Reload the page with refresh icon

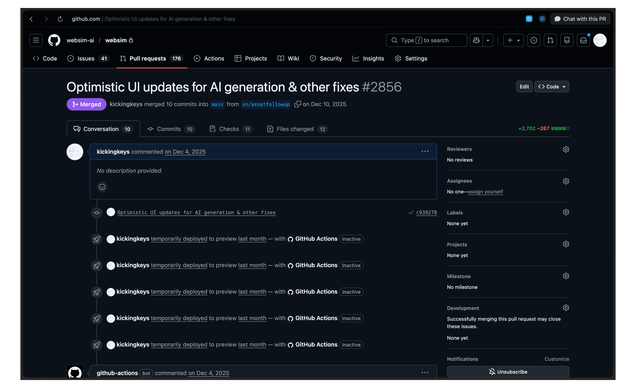pos(60,19)
